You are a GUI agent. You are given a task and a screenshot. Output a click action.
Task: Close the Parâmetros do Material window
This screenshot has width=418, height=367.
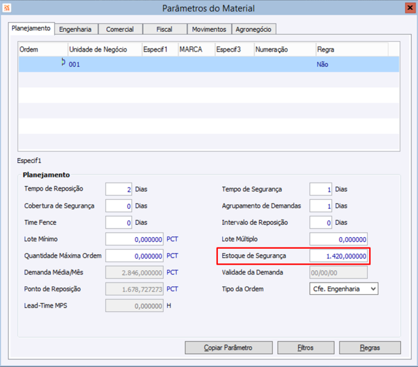pyautogui.click(x=409, y=8)
